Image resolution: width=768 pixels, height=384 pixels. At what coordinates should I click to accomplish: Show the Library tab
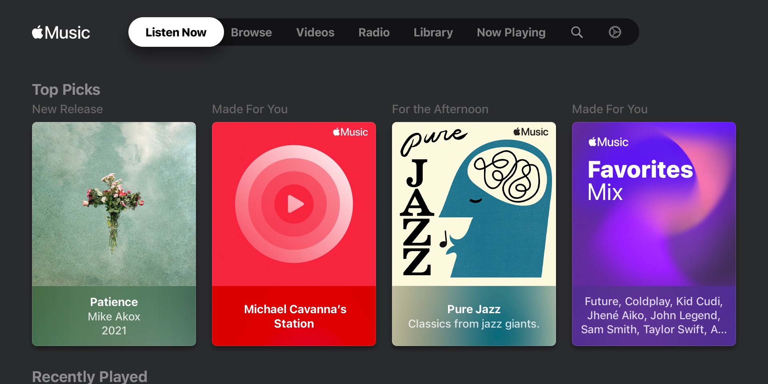(433, 32)
